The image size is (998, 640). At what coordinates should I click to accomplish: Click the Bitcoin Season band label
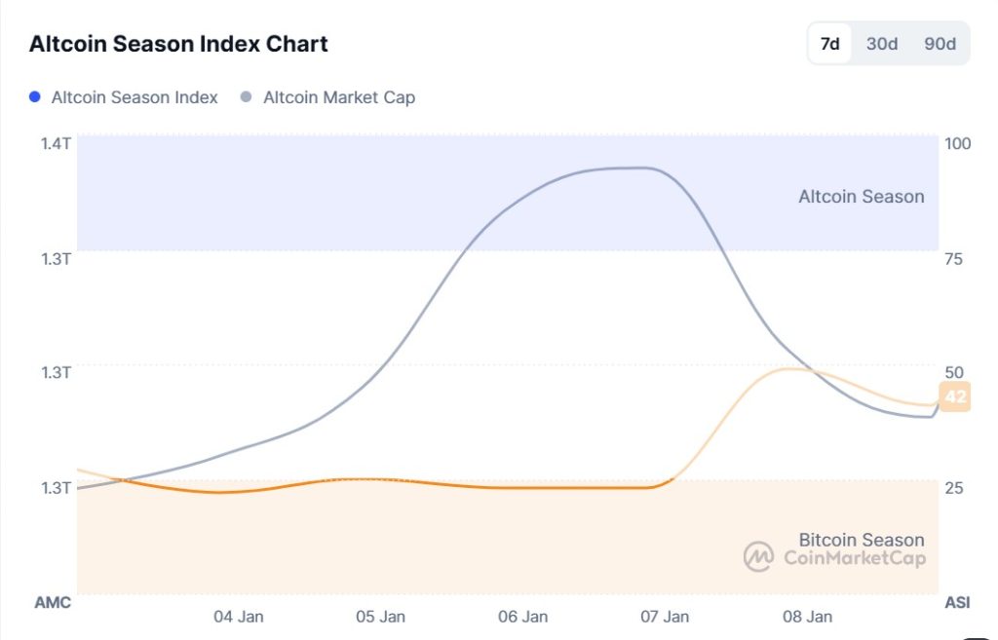(861, 540)
